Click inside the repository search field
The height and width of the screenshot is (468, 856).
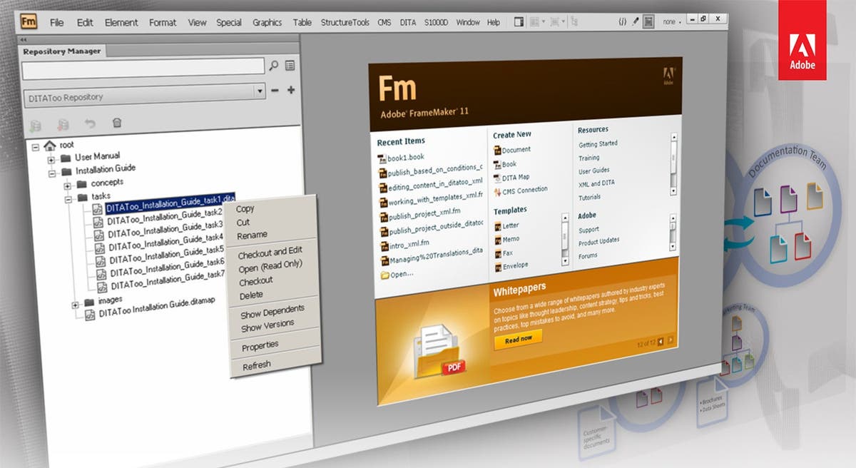[143, 66]
